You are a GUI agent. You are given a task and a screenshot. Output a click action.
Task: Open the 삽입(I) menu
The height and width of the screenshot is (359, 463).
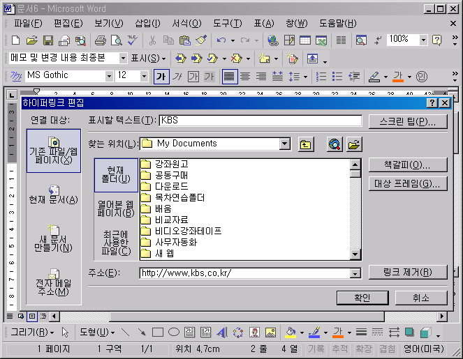147,24
